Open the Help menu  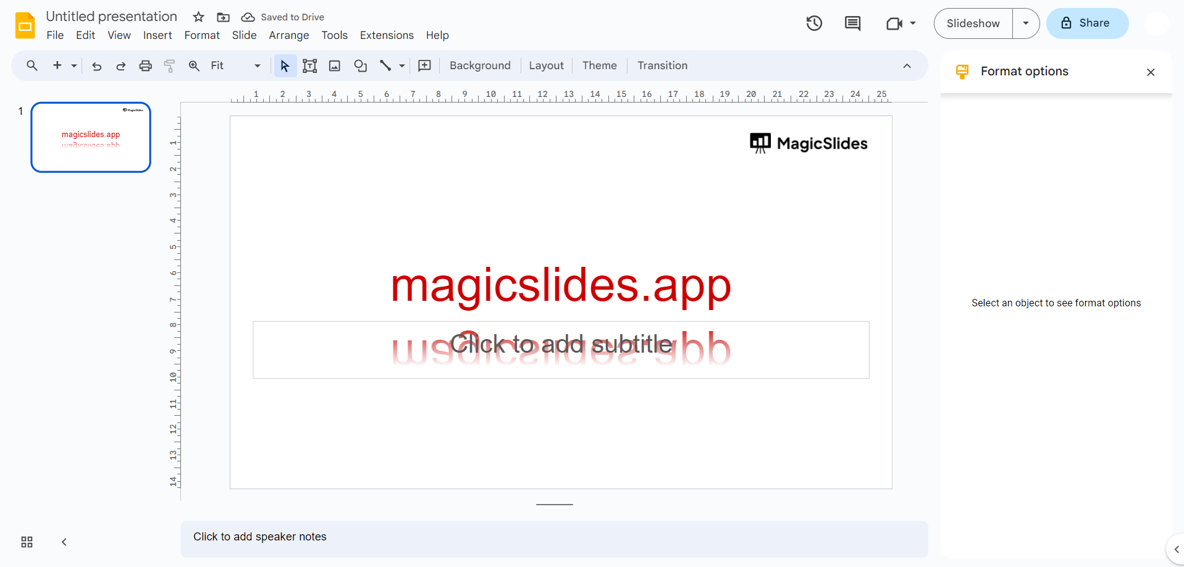click(x=437, y=35)
